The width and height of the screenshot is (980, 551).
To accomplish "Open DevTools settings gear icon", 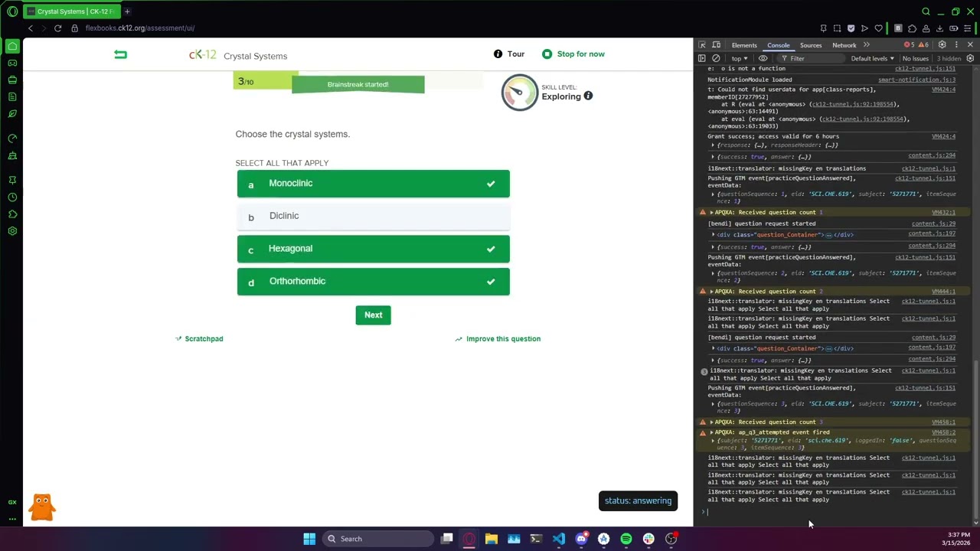I will point(942,45).
